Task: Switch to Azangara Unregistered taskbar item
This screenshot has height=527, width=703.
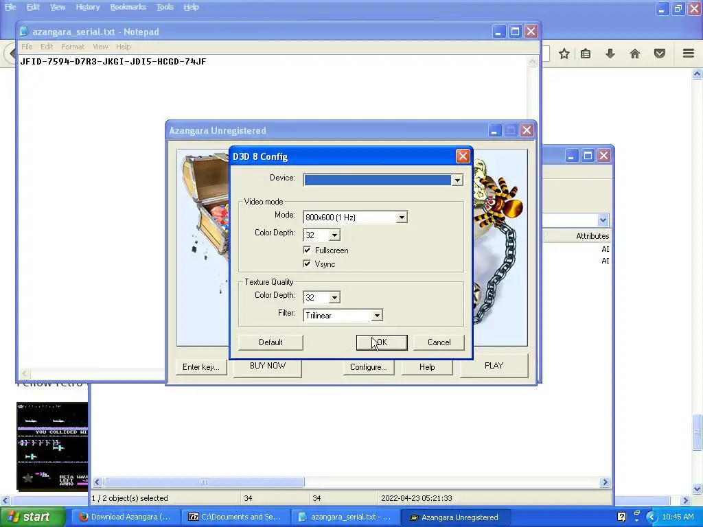Action: coord(454,517)
